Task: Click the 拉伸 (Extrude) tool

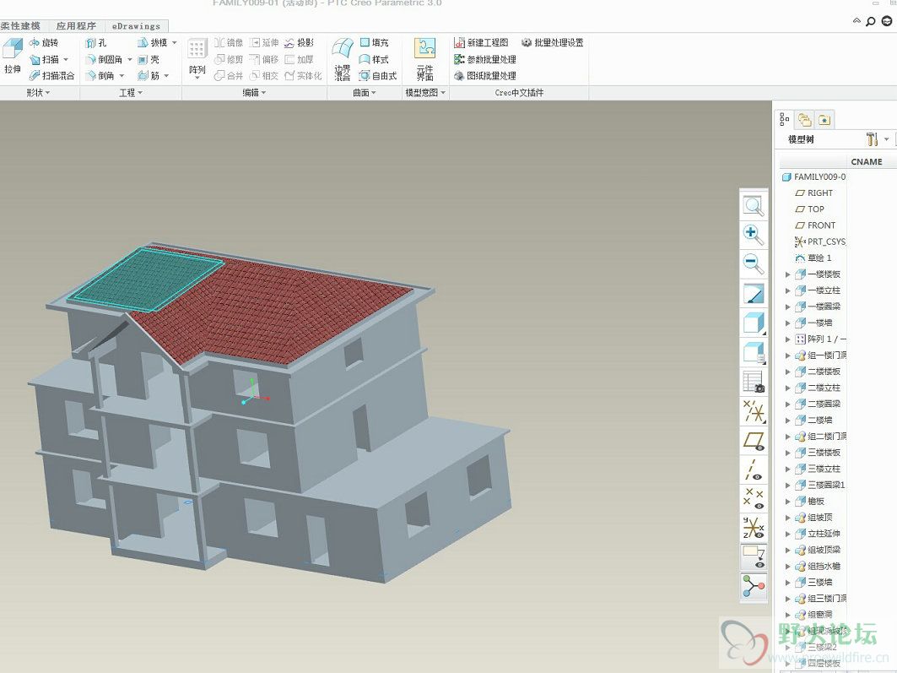Action: tap(13, 56)
